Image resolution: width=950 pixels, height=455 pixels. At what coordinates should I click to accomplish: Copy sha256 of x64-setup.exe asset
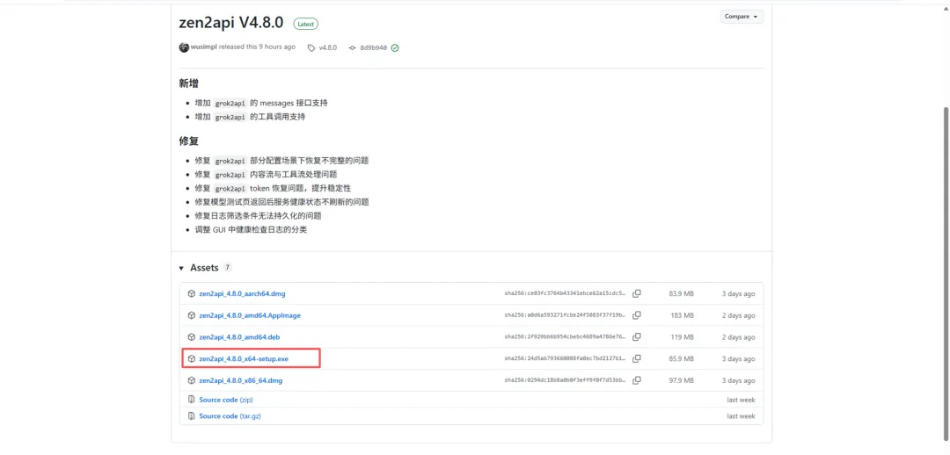pos(637,358)
